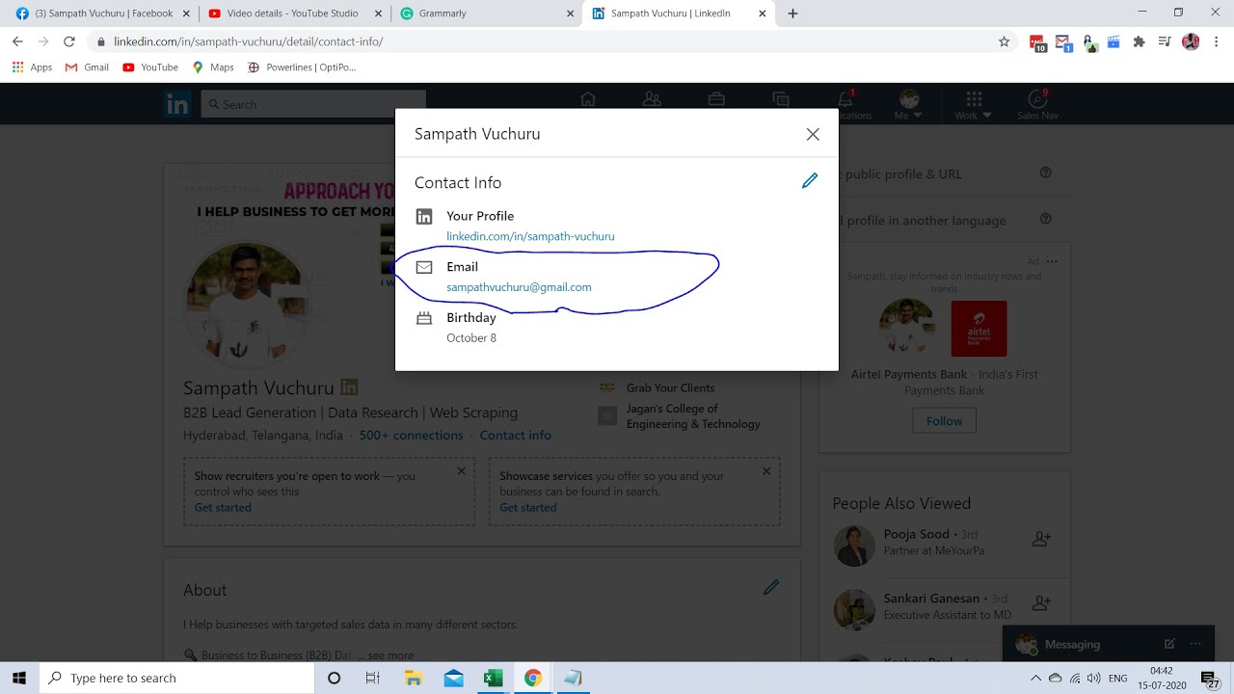Viewport: 1234px width, 694px height.
Task: Click the Birthday cake icon
Action: pos(424,318)
